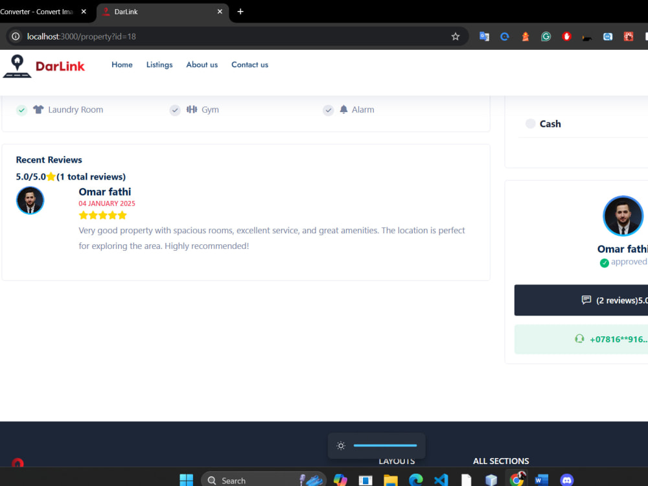Open the blue circular arrow extension
648x486 pixels.
(x=505, y=36)
